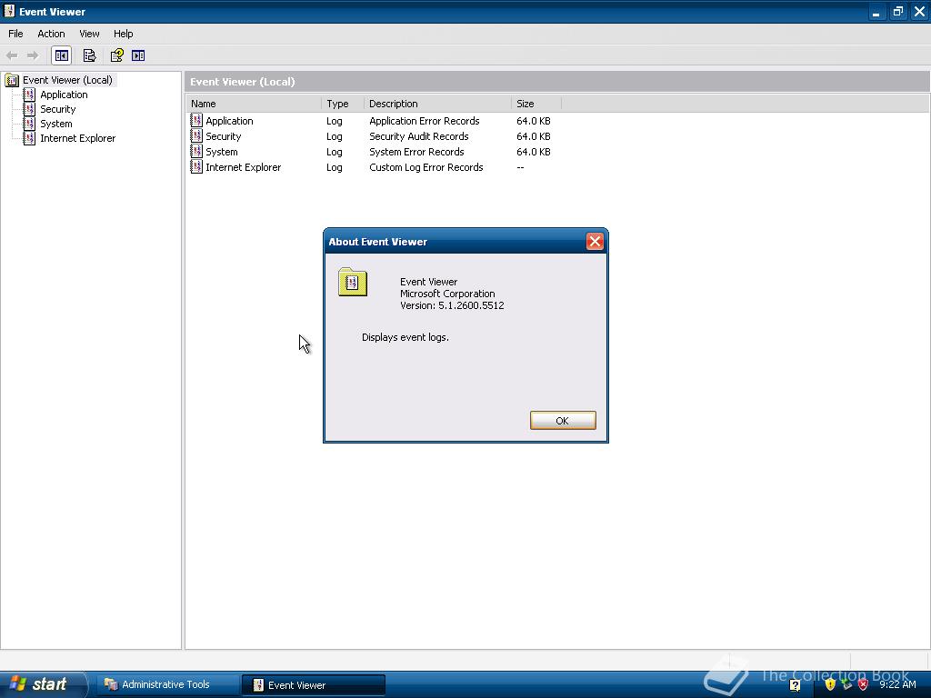The width and height of the screenshot is (931, 698).
Task: Click Event Viewer title bar app icon
Action: point(9,11)
